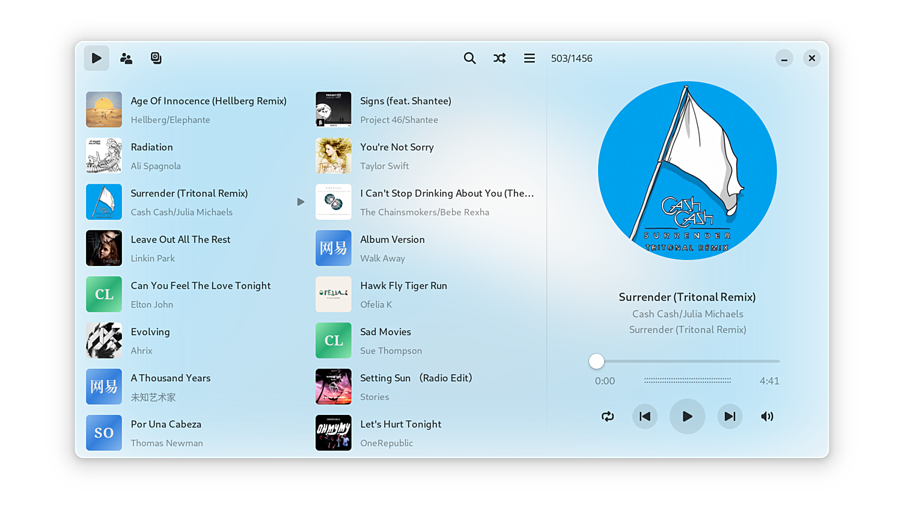This screenshot has width=904, height=508.
Task: Switch to the albums view tab
Action: point(156,58)
